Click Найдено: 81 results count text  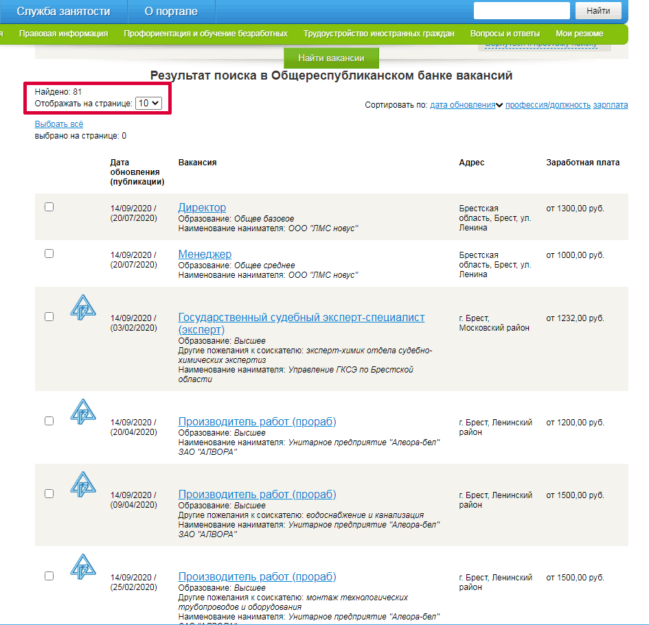pos(58,92)
